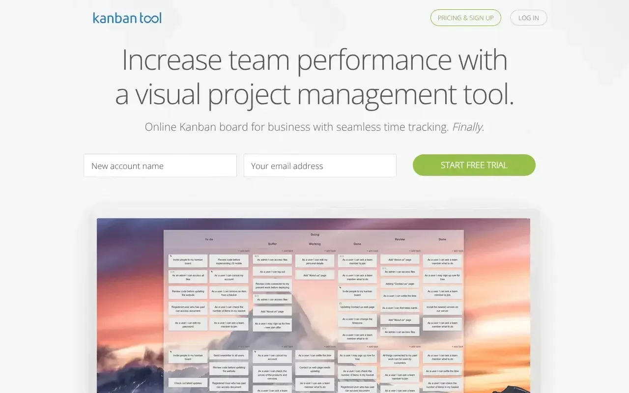Click 'add task' in the Buffer column
Screen dimensions: 629x393
point(287,251)
